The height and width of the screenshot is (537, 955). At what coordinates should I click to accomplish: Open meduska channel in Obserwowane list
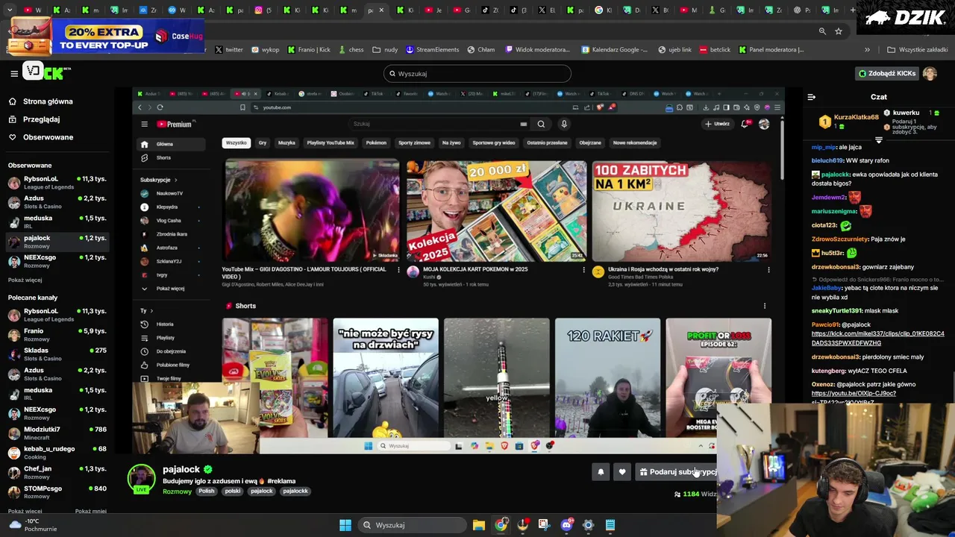[57, 222]
